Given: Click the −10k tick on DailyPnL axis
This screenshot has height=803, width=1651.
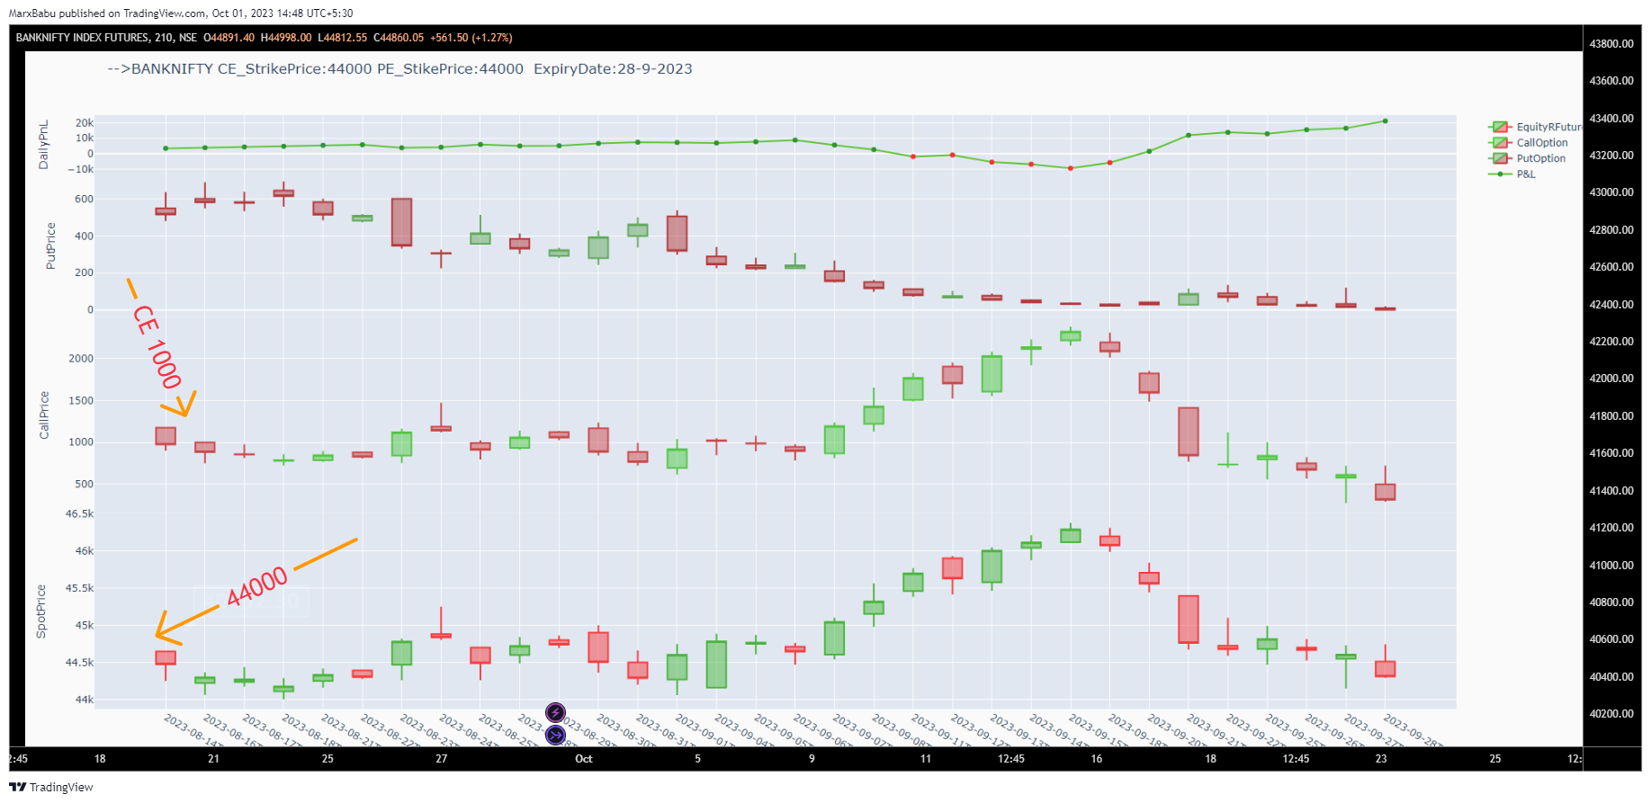Looking at the screenshot, I should [x=80, y=169].
